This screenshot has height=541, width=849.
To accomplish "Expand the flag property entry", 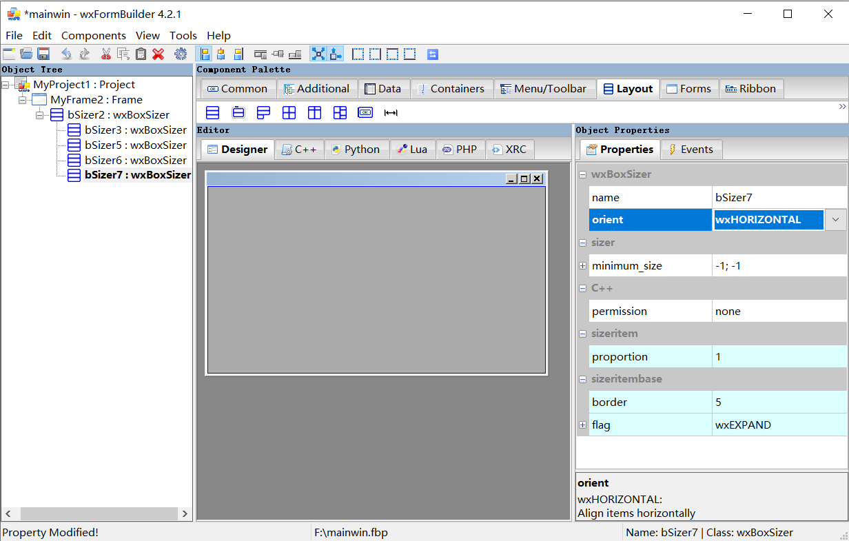I will pos(582,425).
